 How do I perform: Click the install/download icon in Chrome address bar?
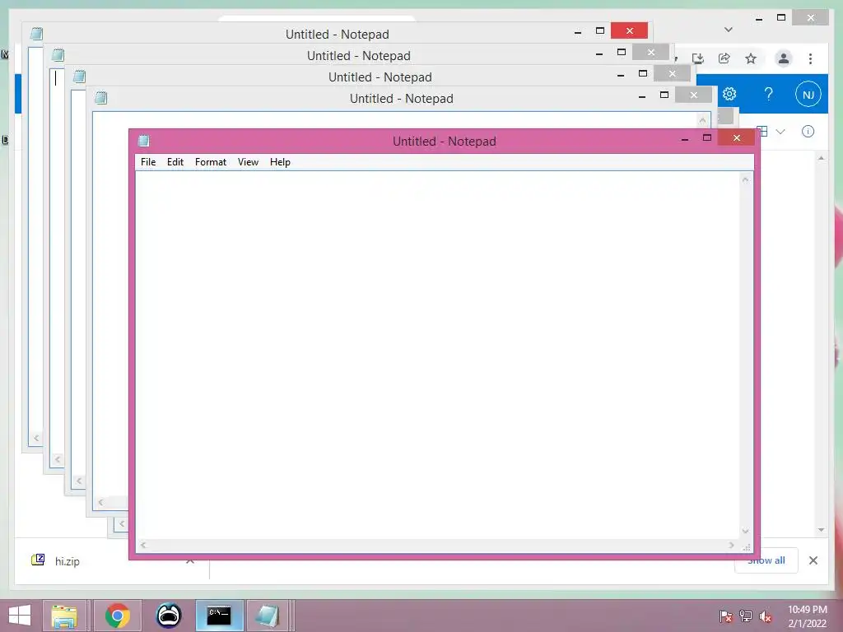[x=698, y=58]
